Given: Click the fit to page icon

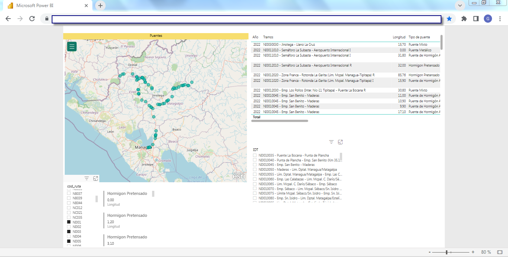Looking at the screenshot, I should [500, 252].
